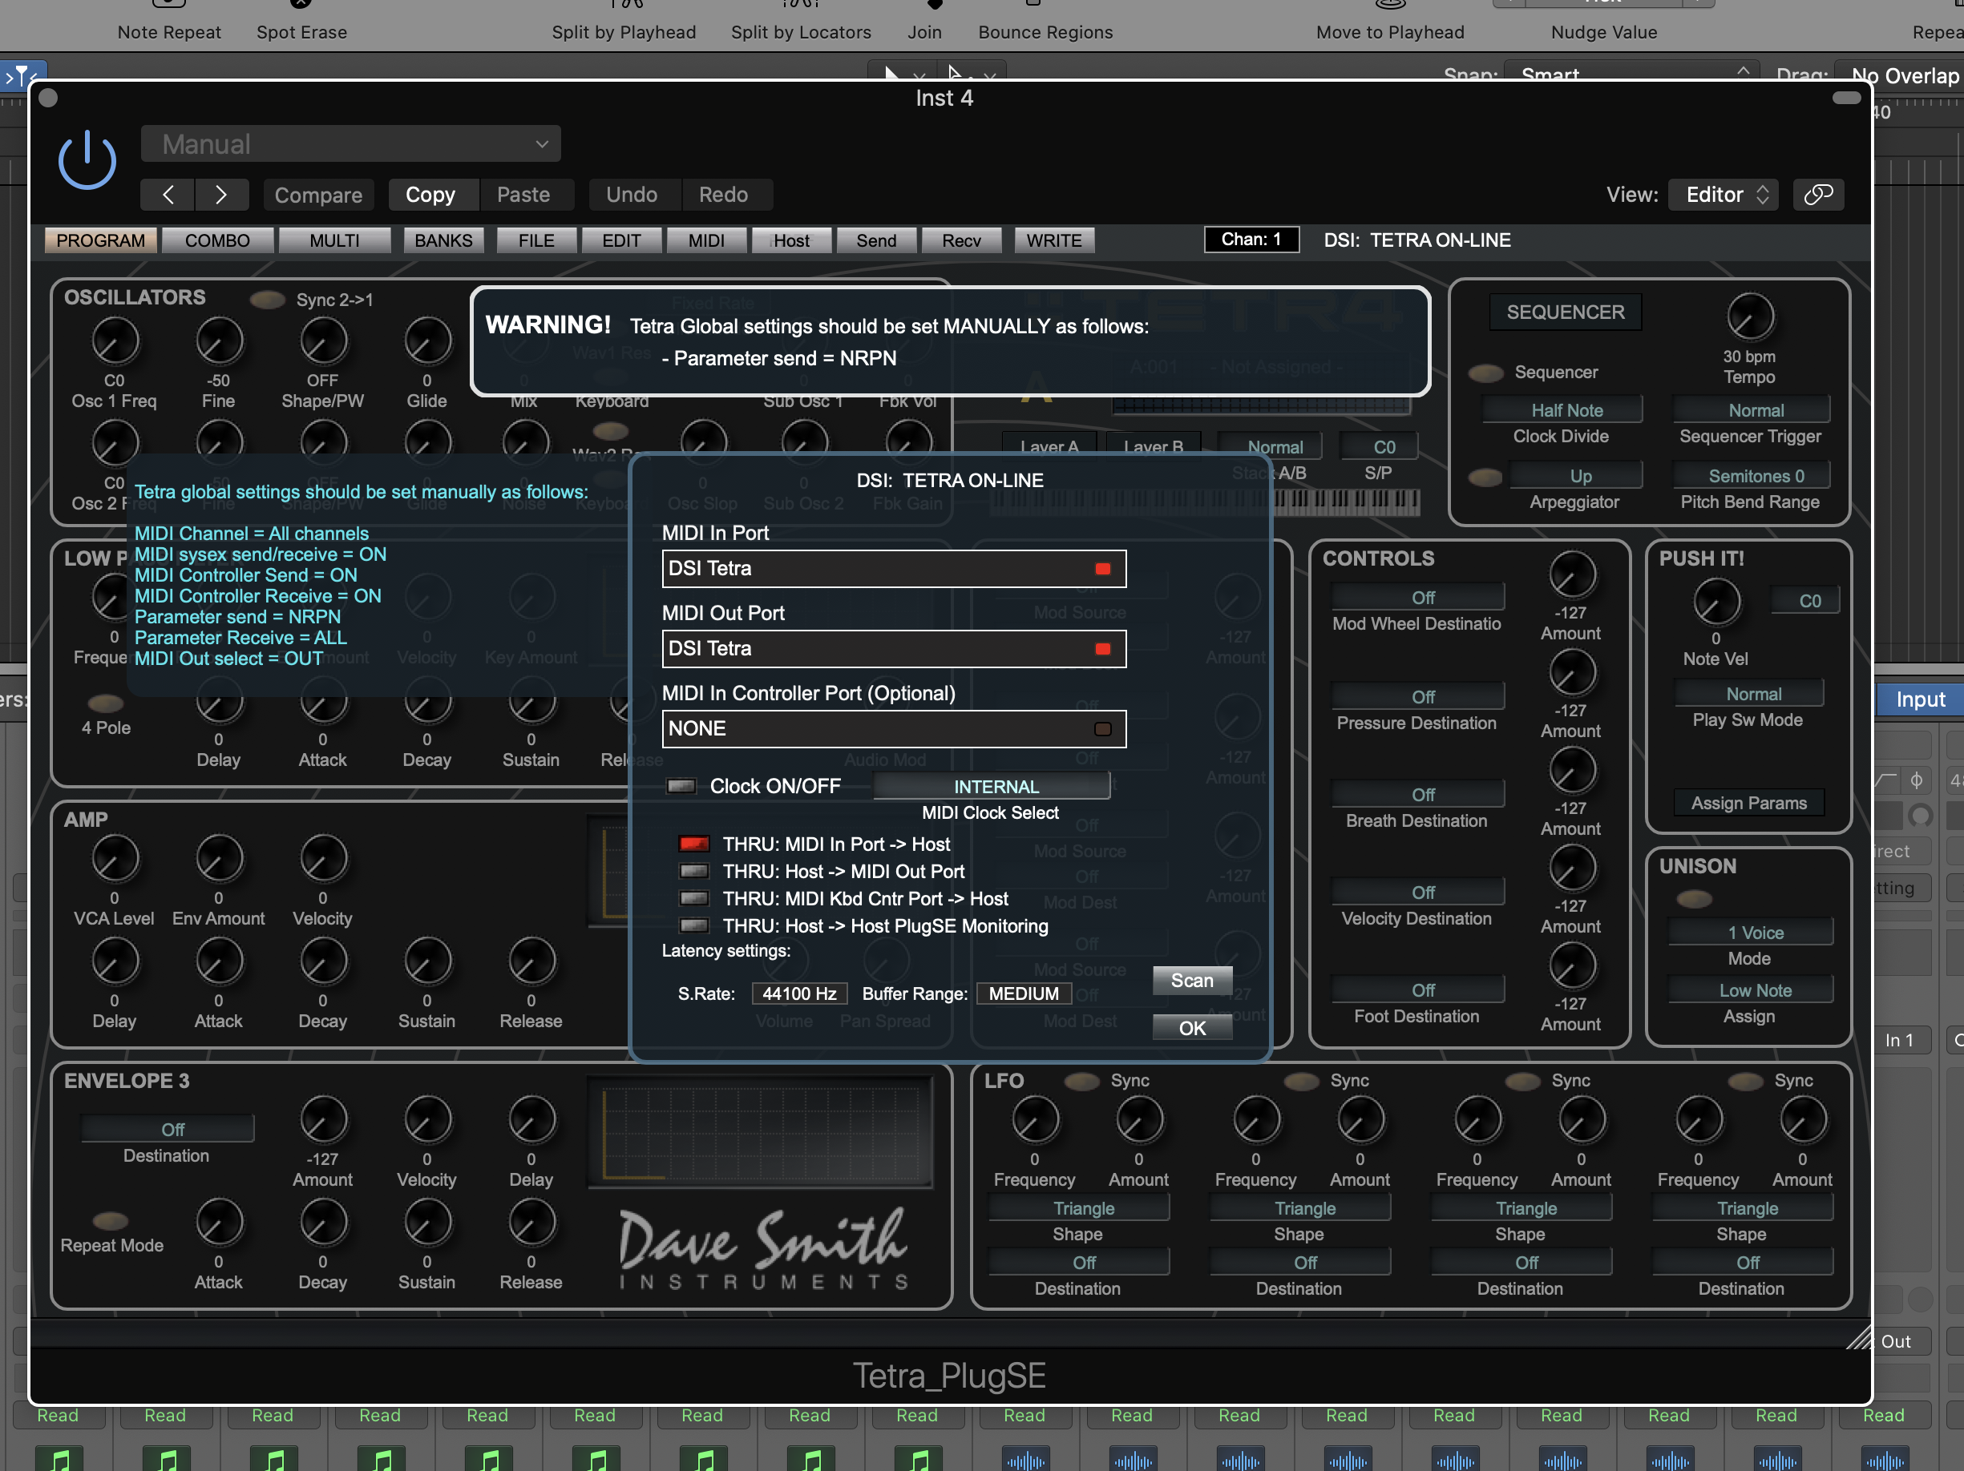Viewport: 1964px width, 1471px height.
Task: Toggle Clock ON/OFF switch
Action: pyautogui.click(x=681, y=786)
